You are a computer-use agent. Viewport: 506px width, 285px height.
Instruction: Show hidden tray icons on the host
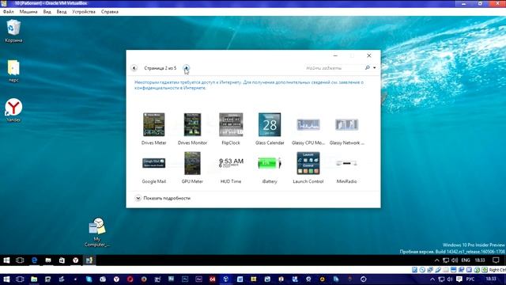[432, 279]
